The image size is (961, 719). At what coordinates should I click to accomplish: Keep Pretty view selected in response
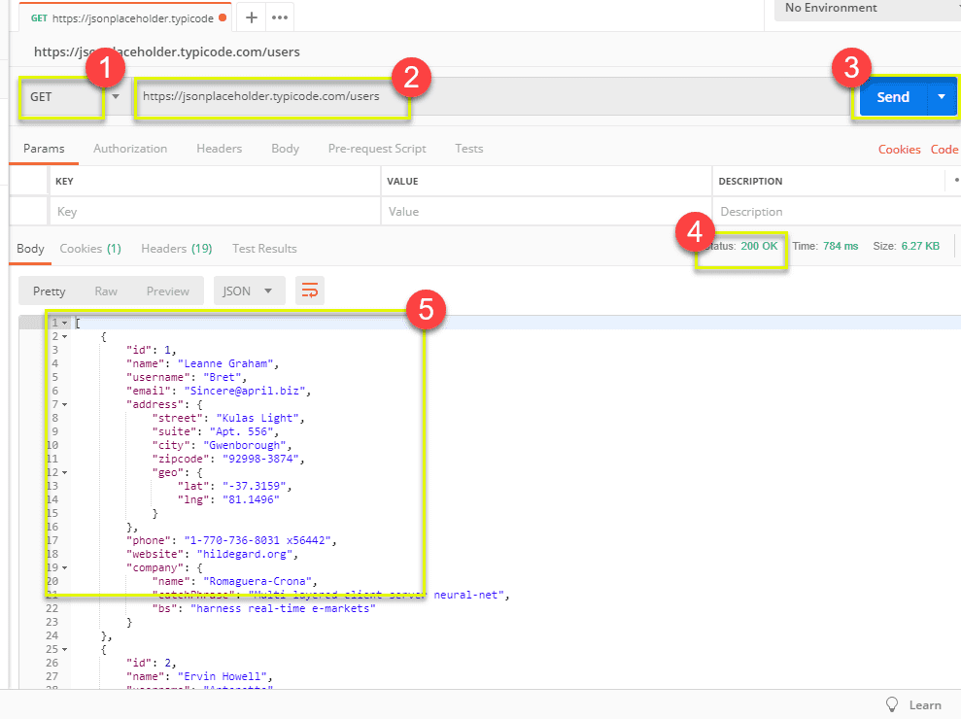click(49, 291)
